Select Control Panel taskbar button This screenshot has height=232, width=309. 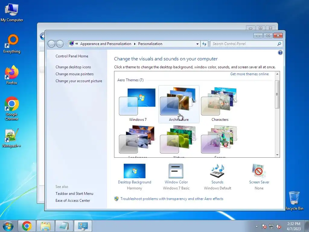tap(83, 226)
